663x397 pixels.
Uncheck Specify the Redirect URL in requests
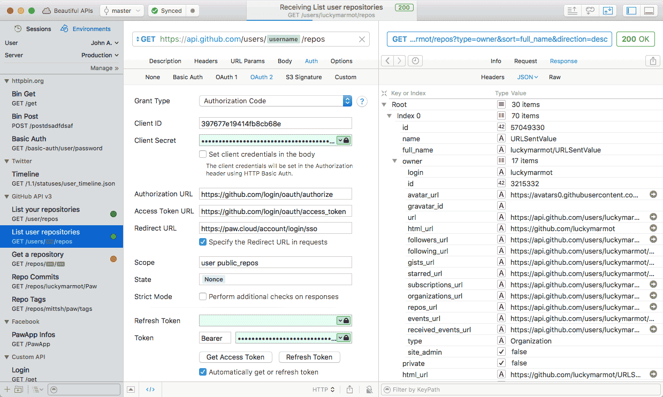tap(203, 242)
